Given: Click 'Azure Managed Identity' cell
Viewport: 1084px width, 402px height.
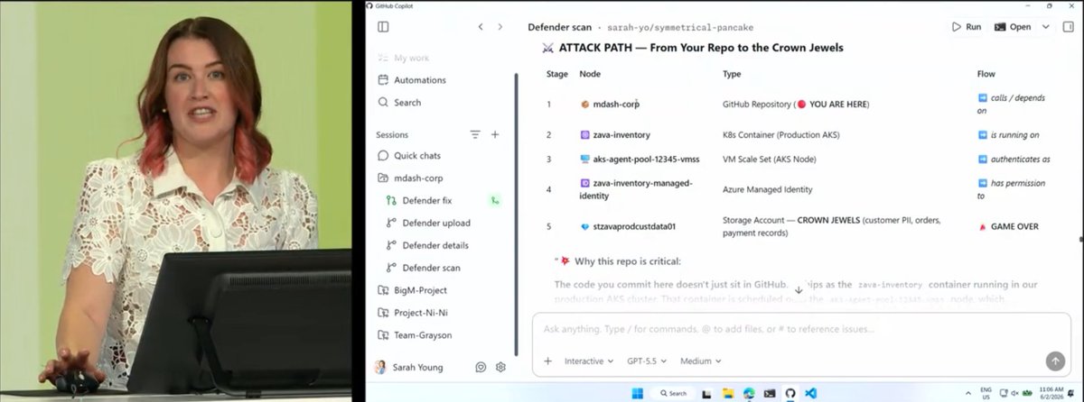Looking at the screenshot, I should tap(768, 189).
